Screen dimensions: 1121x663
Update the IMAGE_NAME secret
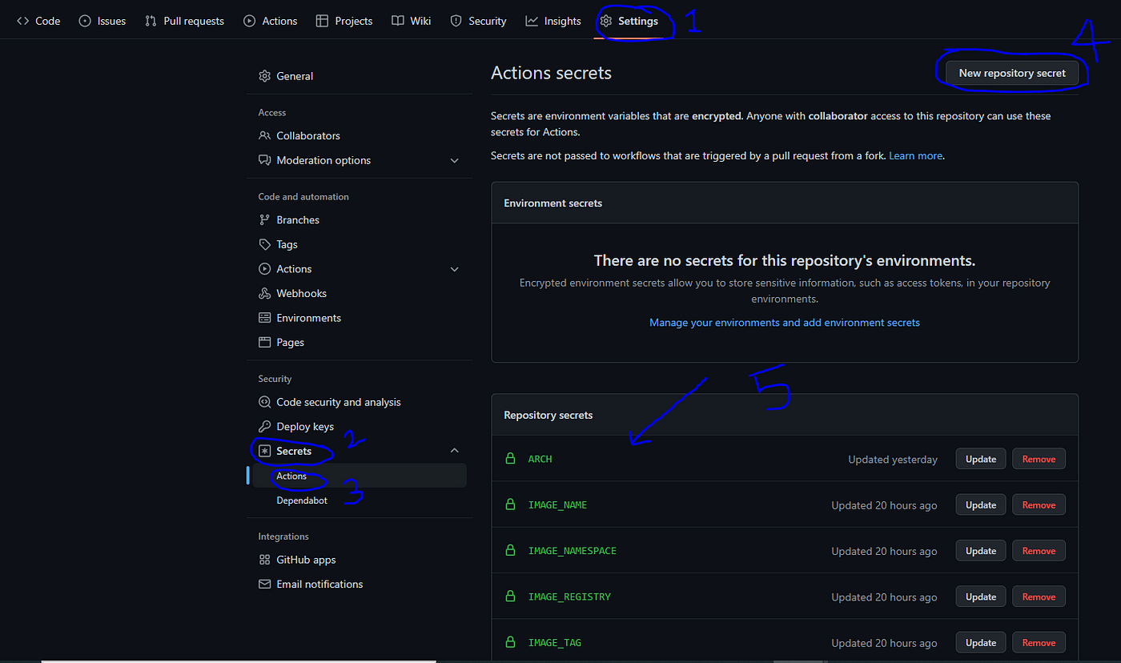pos(981,504)
